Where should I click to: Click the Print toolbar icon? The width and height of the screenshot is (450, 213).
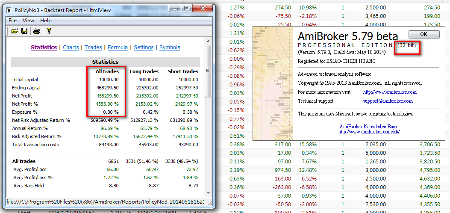36,31
